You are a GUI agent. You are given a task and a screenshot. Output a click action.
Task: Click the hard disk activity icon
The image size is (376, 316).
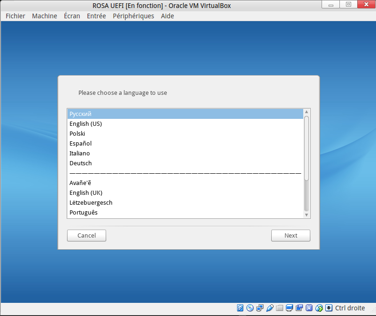[240, 308]
